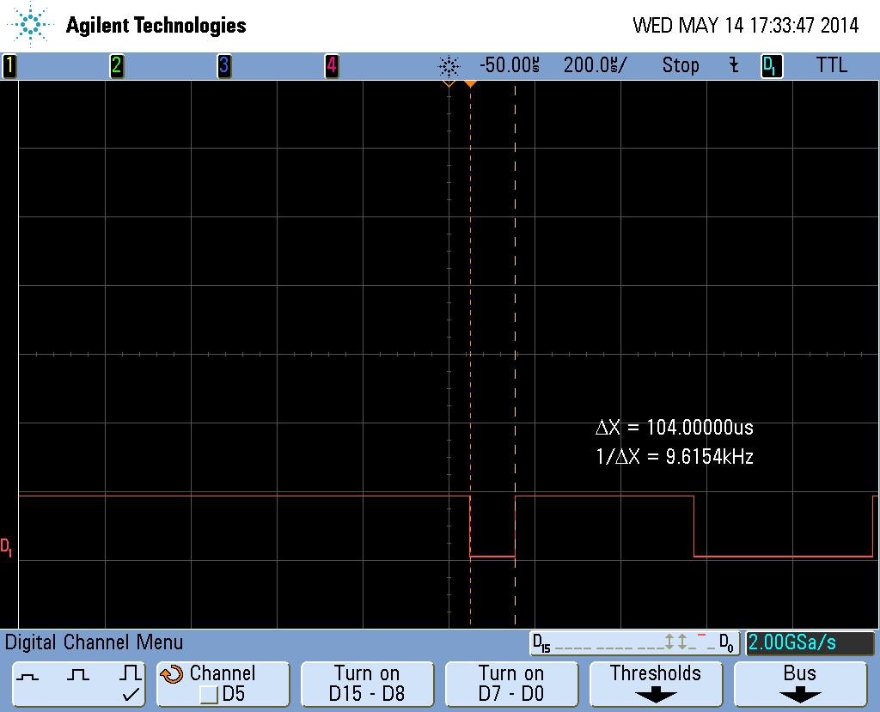This screenshot has height=712, width=880.
Task: Select the green channel 2 indicator
Action: (x=116, y=66)
